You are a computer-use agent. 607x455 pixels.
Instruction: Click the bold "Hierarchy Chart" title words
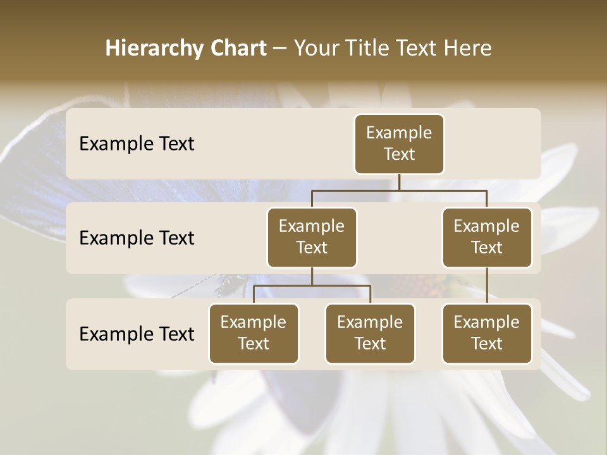click(186, 48)
